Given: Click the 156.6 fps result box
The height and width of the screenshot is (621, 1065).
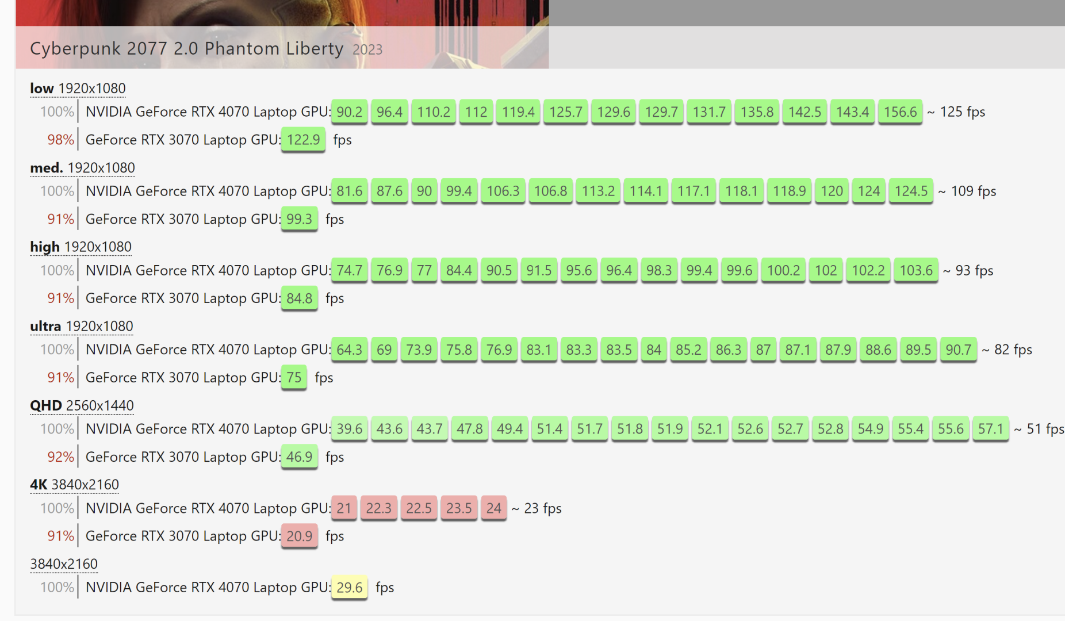Looking at the screenshot, I should (901, 112).
